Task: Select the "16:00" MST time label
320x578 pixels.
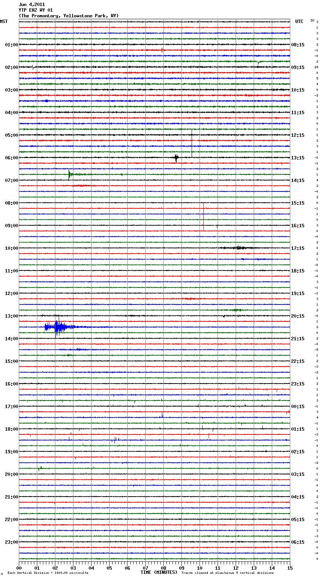Action: click(x=12, y=384)
